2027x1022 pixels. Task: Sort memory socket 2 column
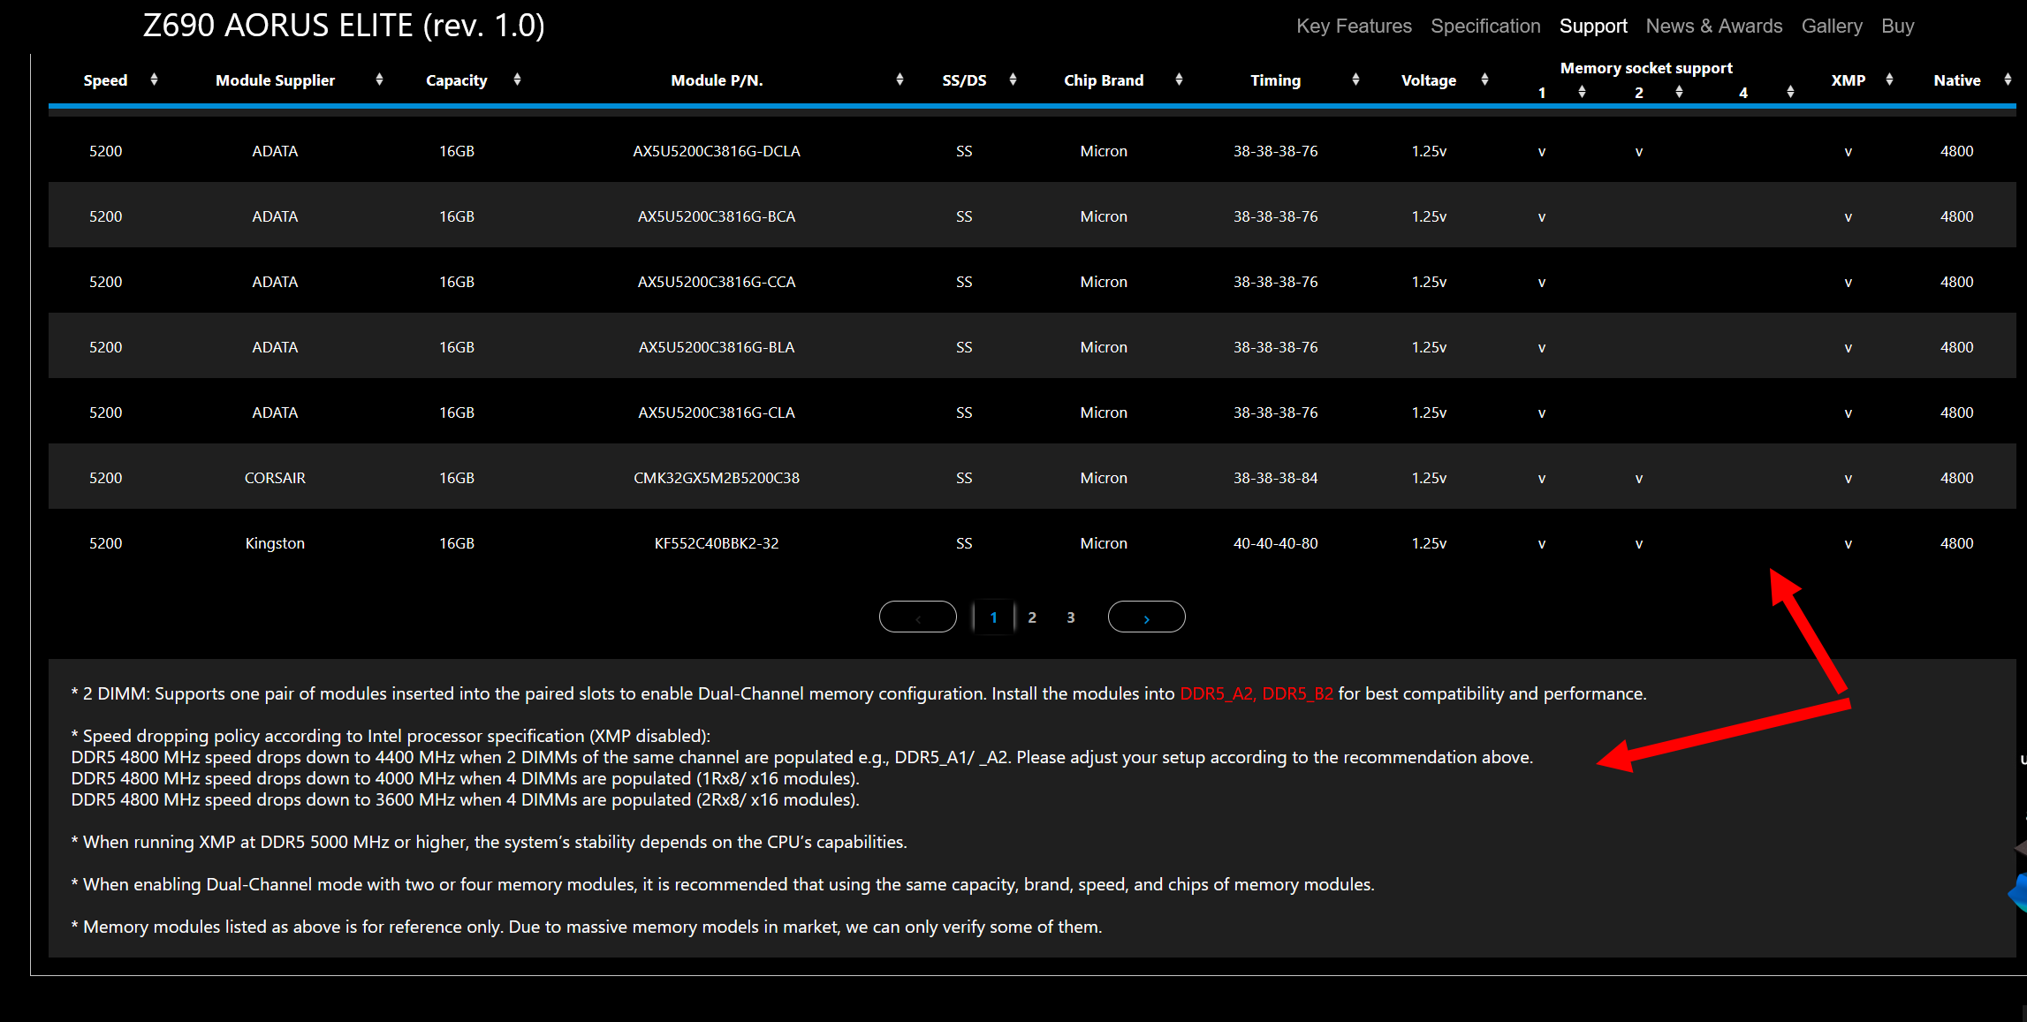(x=1679, y=92)
